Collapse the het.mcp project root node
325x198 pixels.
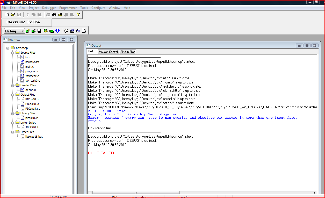pyautogui.click(x=8, y=48)
